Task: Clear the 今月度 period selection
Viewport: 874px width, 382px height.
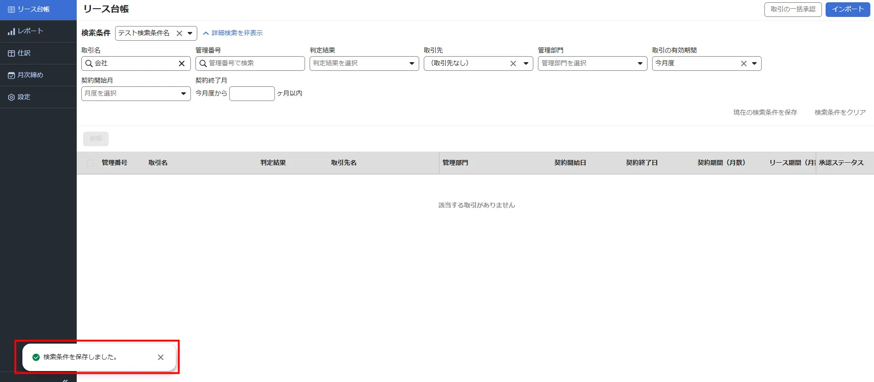Action: (743, 64)
